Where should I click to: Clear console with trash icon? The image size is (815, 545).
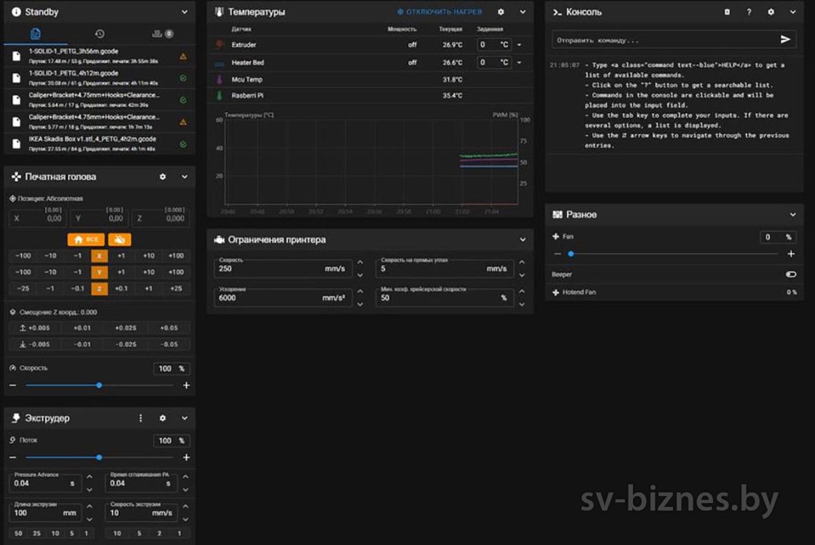point(727,12)
